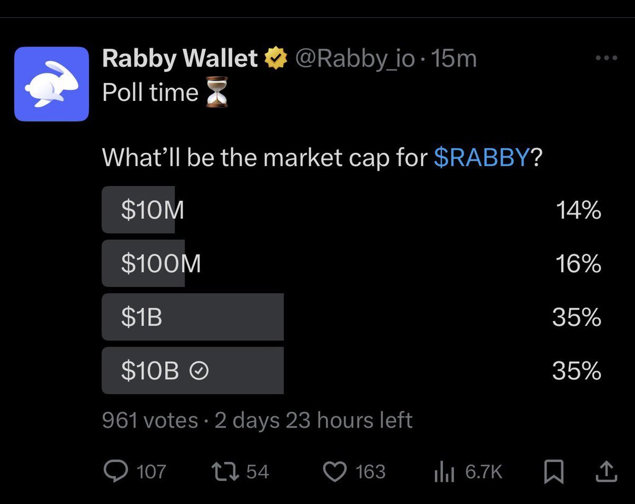Open the 15m post timestamp
Viewport: 635px width, 504px height.
point(454,58)
